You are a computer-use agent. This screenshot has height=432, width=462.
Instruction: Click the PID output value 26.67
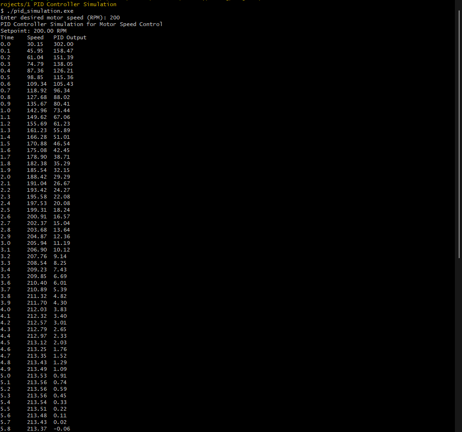(x=62, y=183)
